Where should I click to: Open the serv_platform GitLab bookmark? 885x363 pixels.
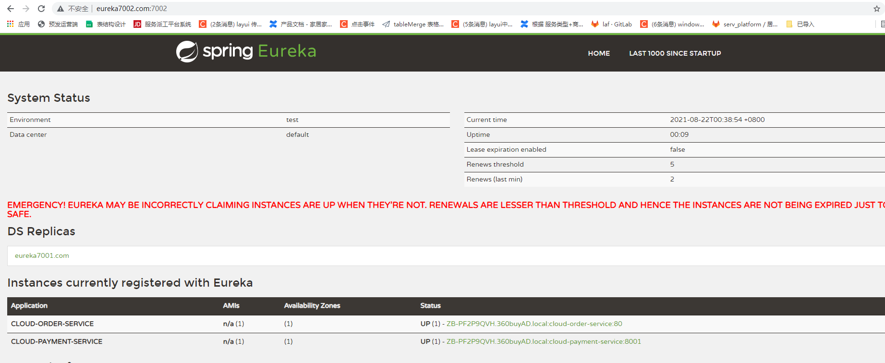point(745,24)
